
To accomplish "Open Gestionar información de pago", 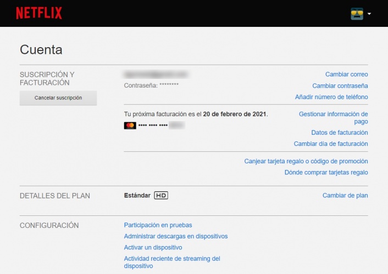I will point(333,118).
